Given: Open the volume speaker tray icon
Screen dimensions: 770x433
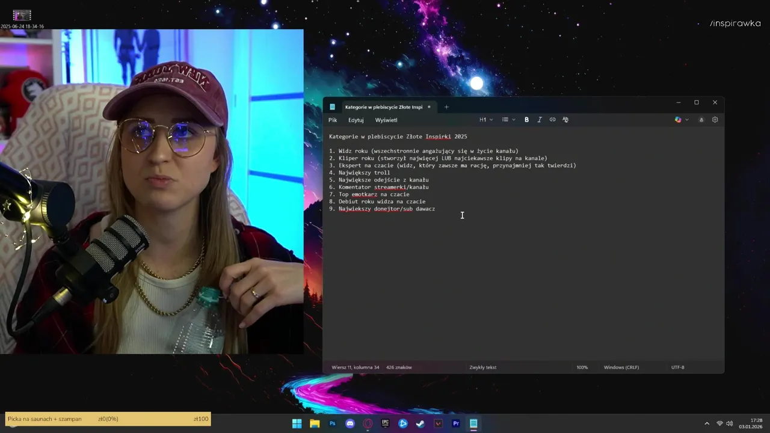Looking at the screenshot, I should tap(730, 423).
